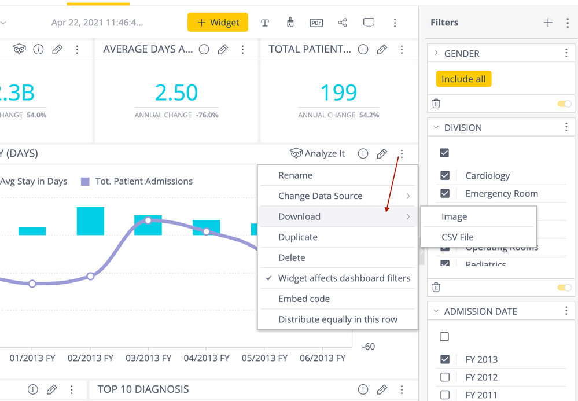Click the monitor display icon in toolbar

pos(369,23)
